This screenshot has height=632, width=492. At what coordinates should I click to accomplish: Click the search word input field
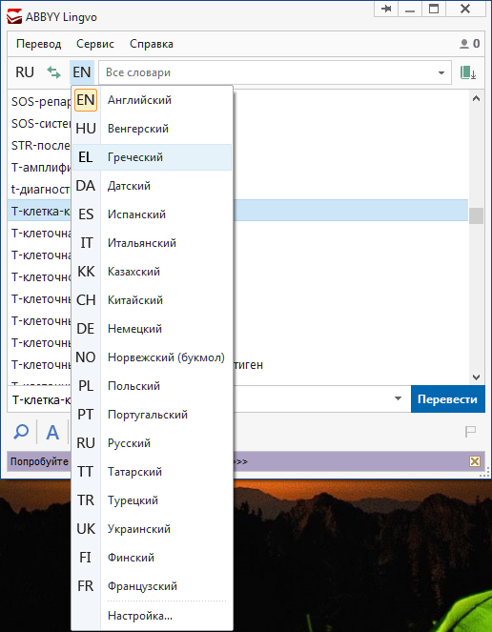point(209,399)
